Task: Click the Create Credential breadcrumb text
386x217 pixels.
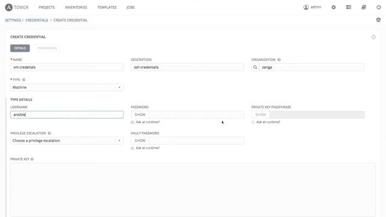Action: coord(71,20)
